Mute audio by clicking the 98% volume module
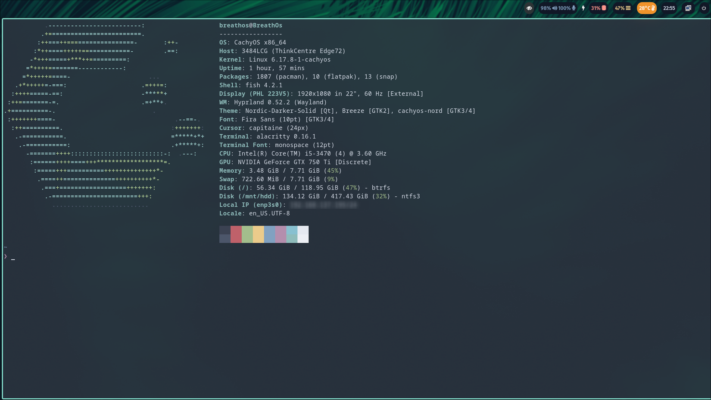This screenshot has width=711, height=400. click(x=545, y=8)
